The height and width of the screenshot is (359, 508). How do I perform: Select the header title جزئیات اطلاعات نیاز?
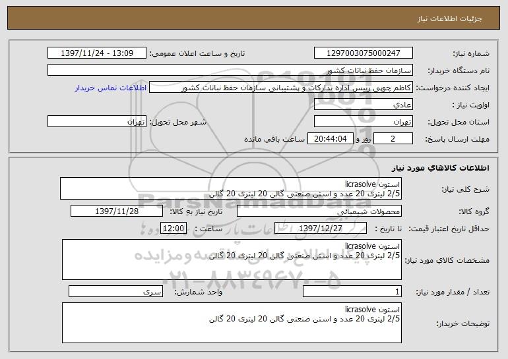tap(449, 18)
